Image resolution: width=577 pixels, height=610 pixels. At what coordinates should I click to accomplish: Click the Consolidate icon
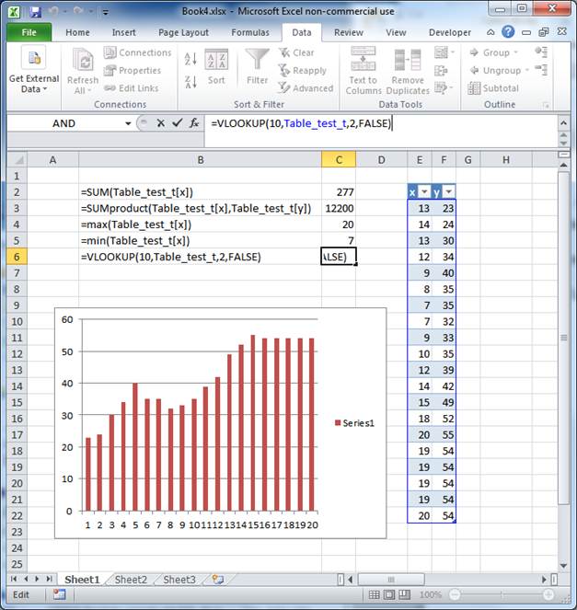(441, 71)
